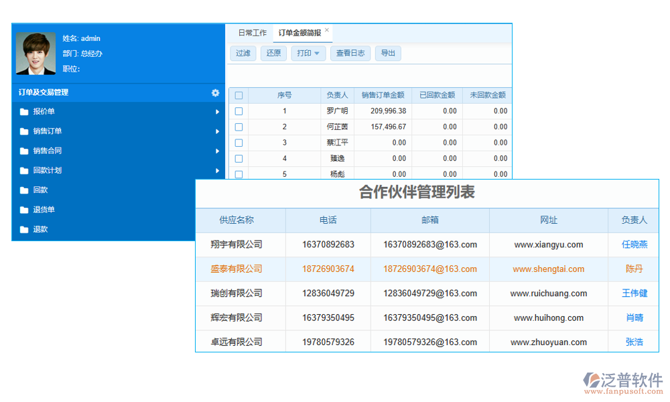Click the folder icon beside 回款
The width and height of the screenshot is (670, 402).
[x=24, y=190]
